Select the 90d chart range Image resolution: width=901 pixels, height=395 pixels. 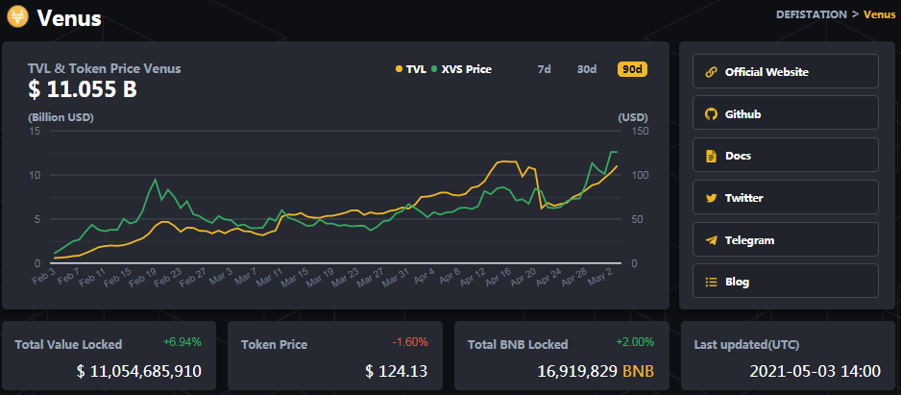coord(632,69)
